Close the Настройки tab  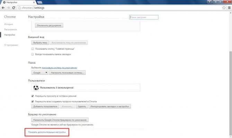point(34,2)
